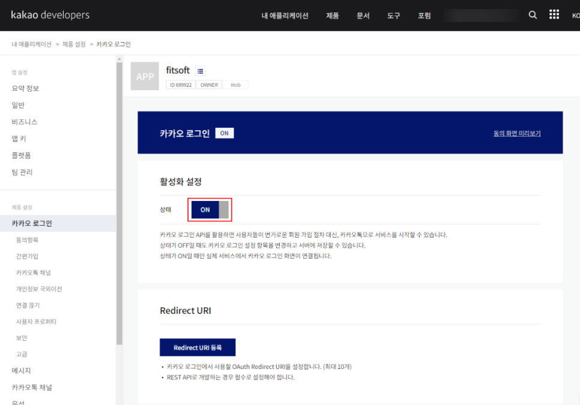
Task: Open 연결 끊기 submenu item
Action: (28, 305)
